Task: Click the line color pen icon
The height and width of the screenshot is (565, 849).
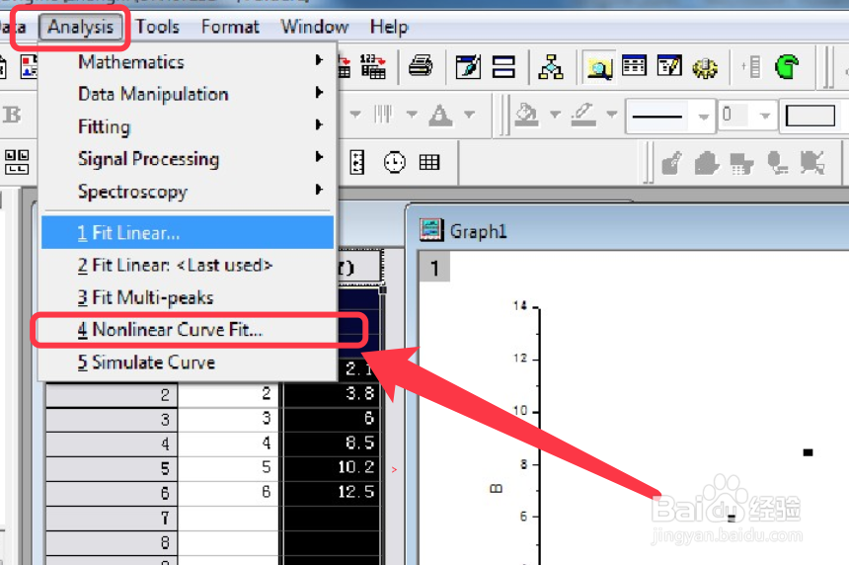Action: point(583,115)
